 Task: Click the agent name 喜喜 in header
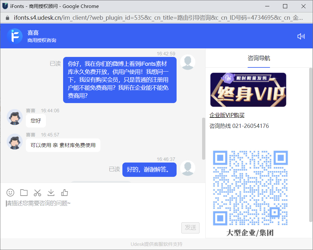pos(33,32)
